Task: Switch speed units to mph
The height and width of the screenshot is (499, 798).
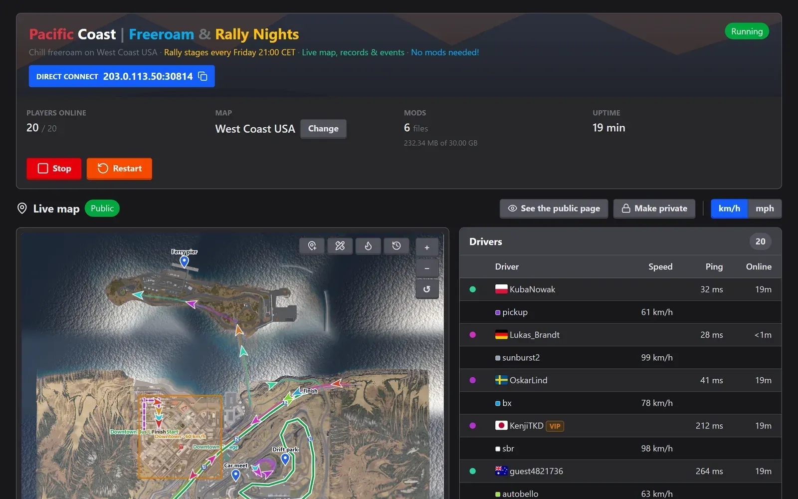Action: [765, 209]
